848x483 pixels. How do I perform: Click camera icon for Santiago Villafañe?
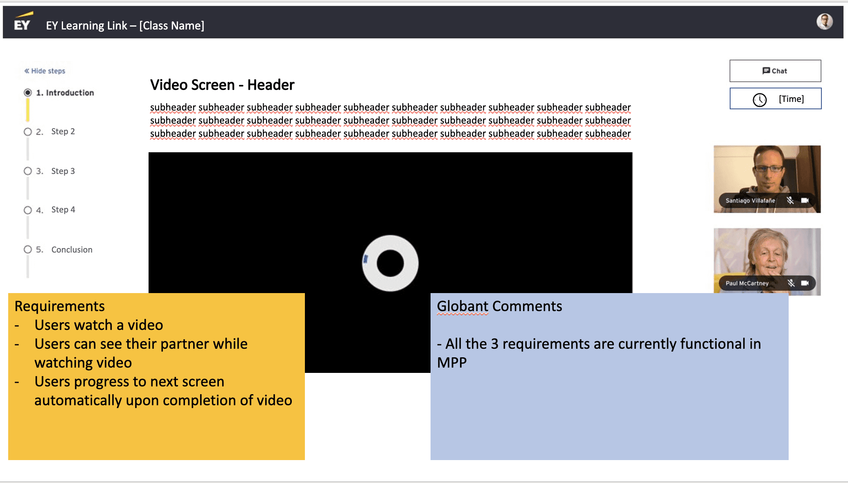coord(805,200)
